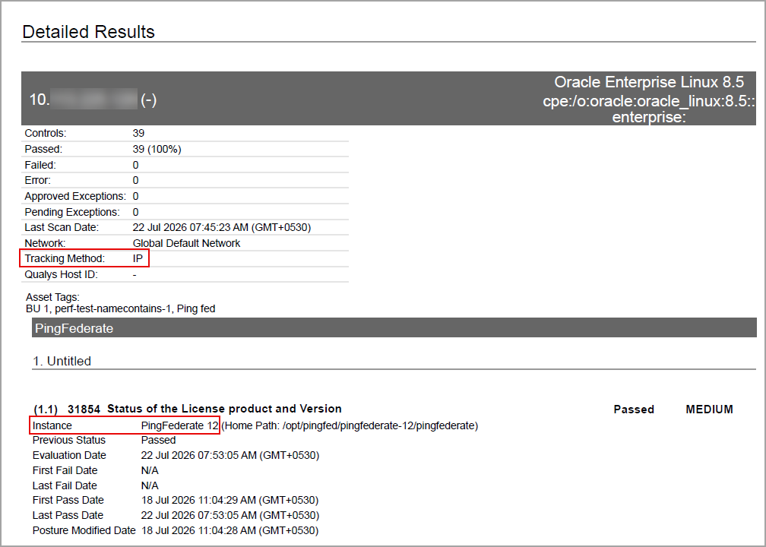Click control ID 31854
The height and width of the screenshot is (547, 766).
(x=84, y=409)
